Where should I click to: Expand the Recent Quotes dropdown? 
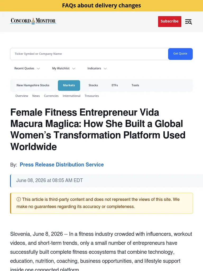pos(27,69)
